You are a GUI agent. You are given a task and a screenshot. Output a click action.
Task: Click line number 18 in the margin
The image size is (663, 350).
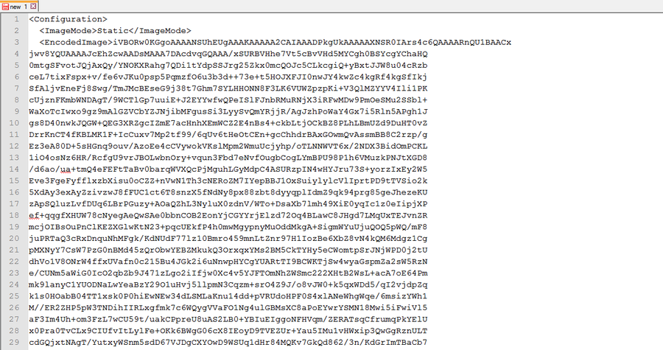[14, 215]
